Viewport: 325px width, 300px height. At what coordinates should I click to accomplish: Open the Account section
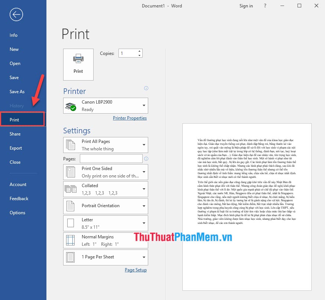18,184
